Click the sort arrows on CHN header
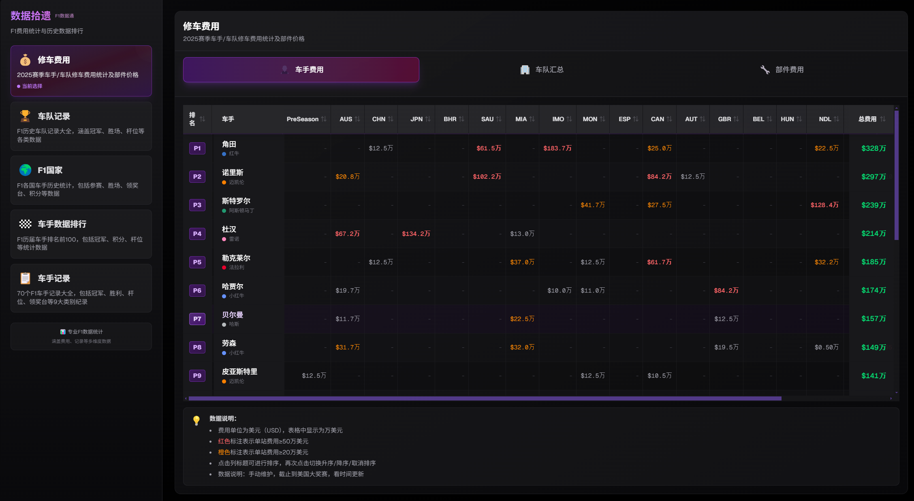 tap(391, 119)
